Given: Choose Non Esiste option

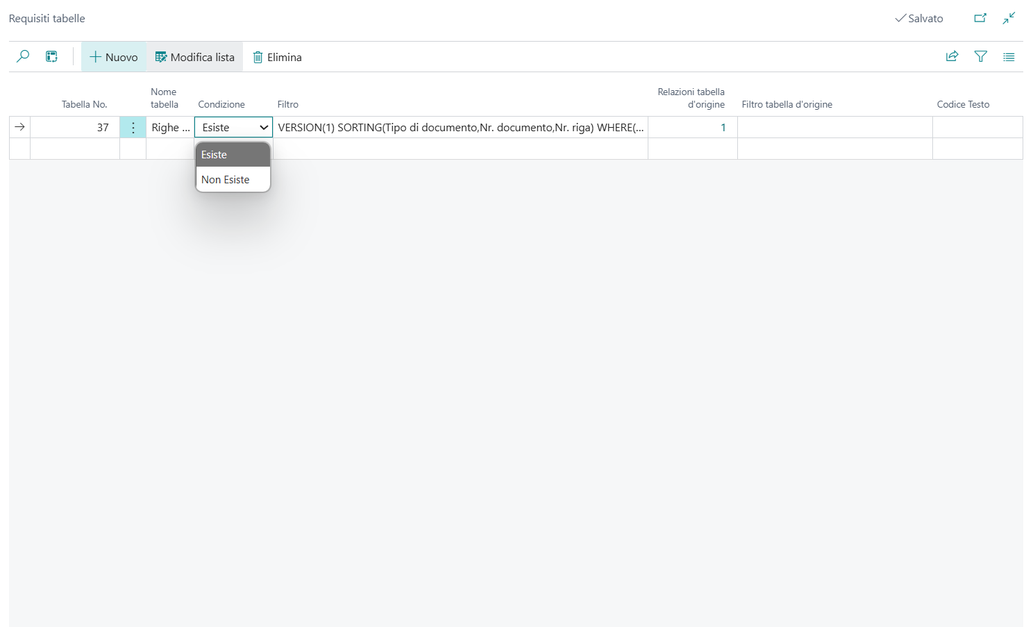Looking at the screenshot, I should 233,179.
